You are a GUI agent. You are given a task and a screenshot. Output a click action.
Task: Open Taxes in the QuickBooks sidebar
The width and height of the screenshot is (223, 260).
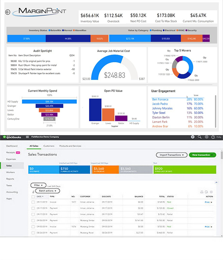point(9,185)
